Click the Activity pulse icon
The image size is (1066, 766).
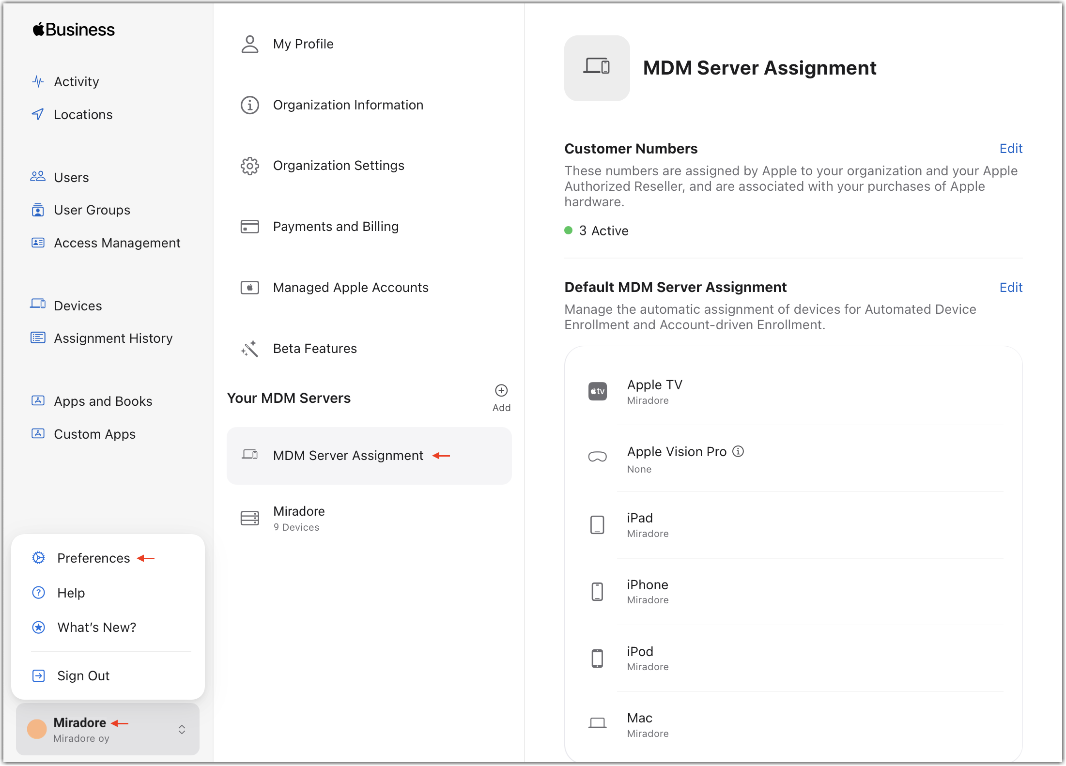(38, 81)
